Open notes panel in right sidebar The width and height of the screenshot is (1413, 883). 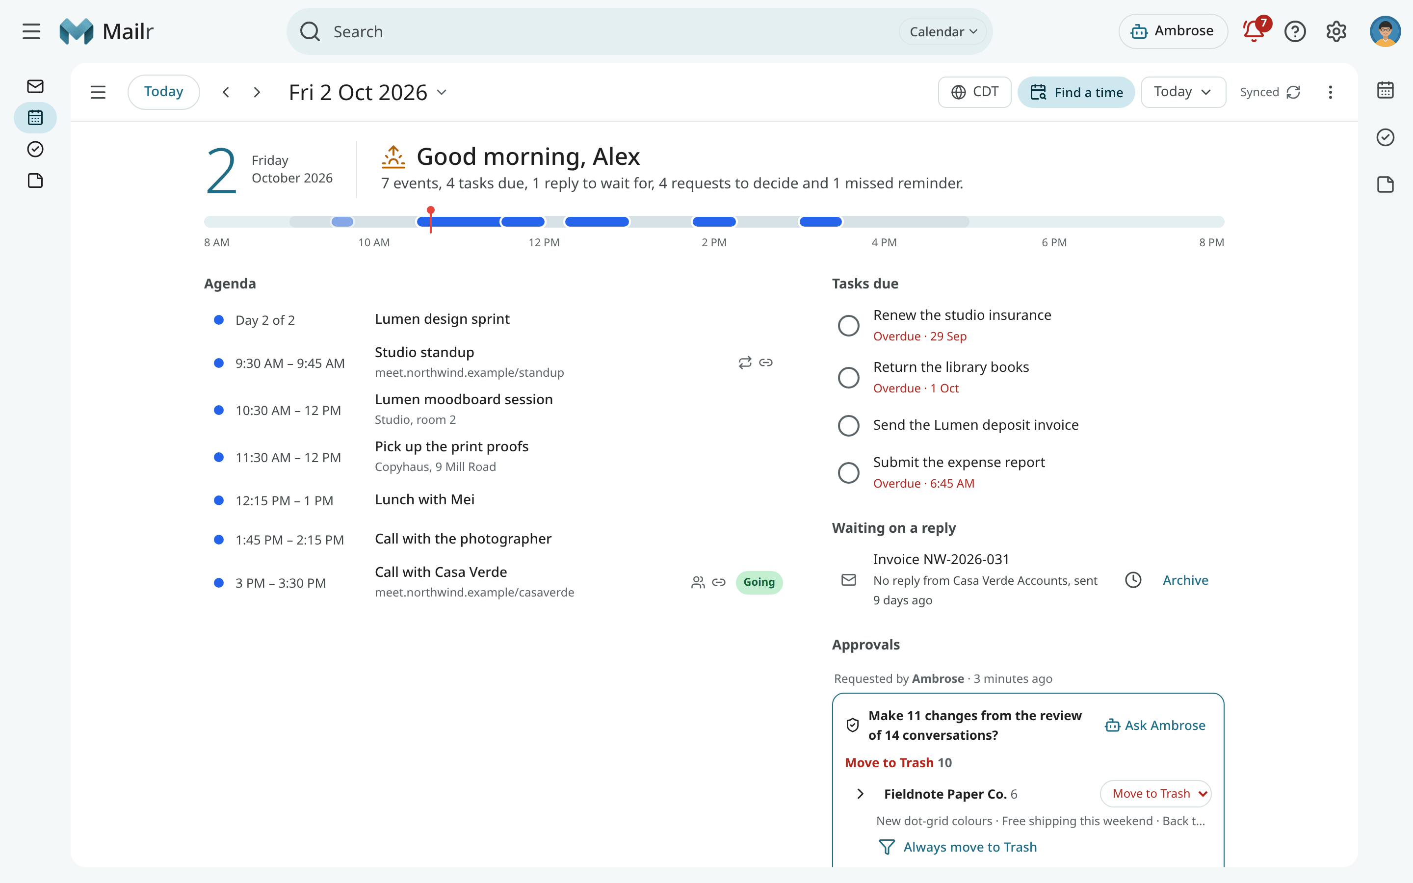(x=1385, y=184)
